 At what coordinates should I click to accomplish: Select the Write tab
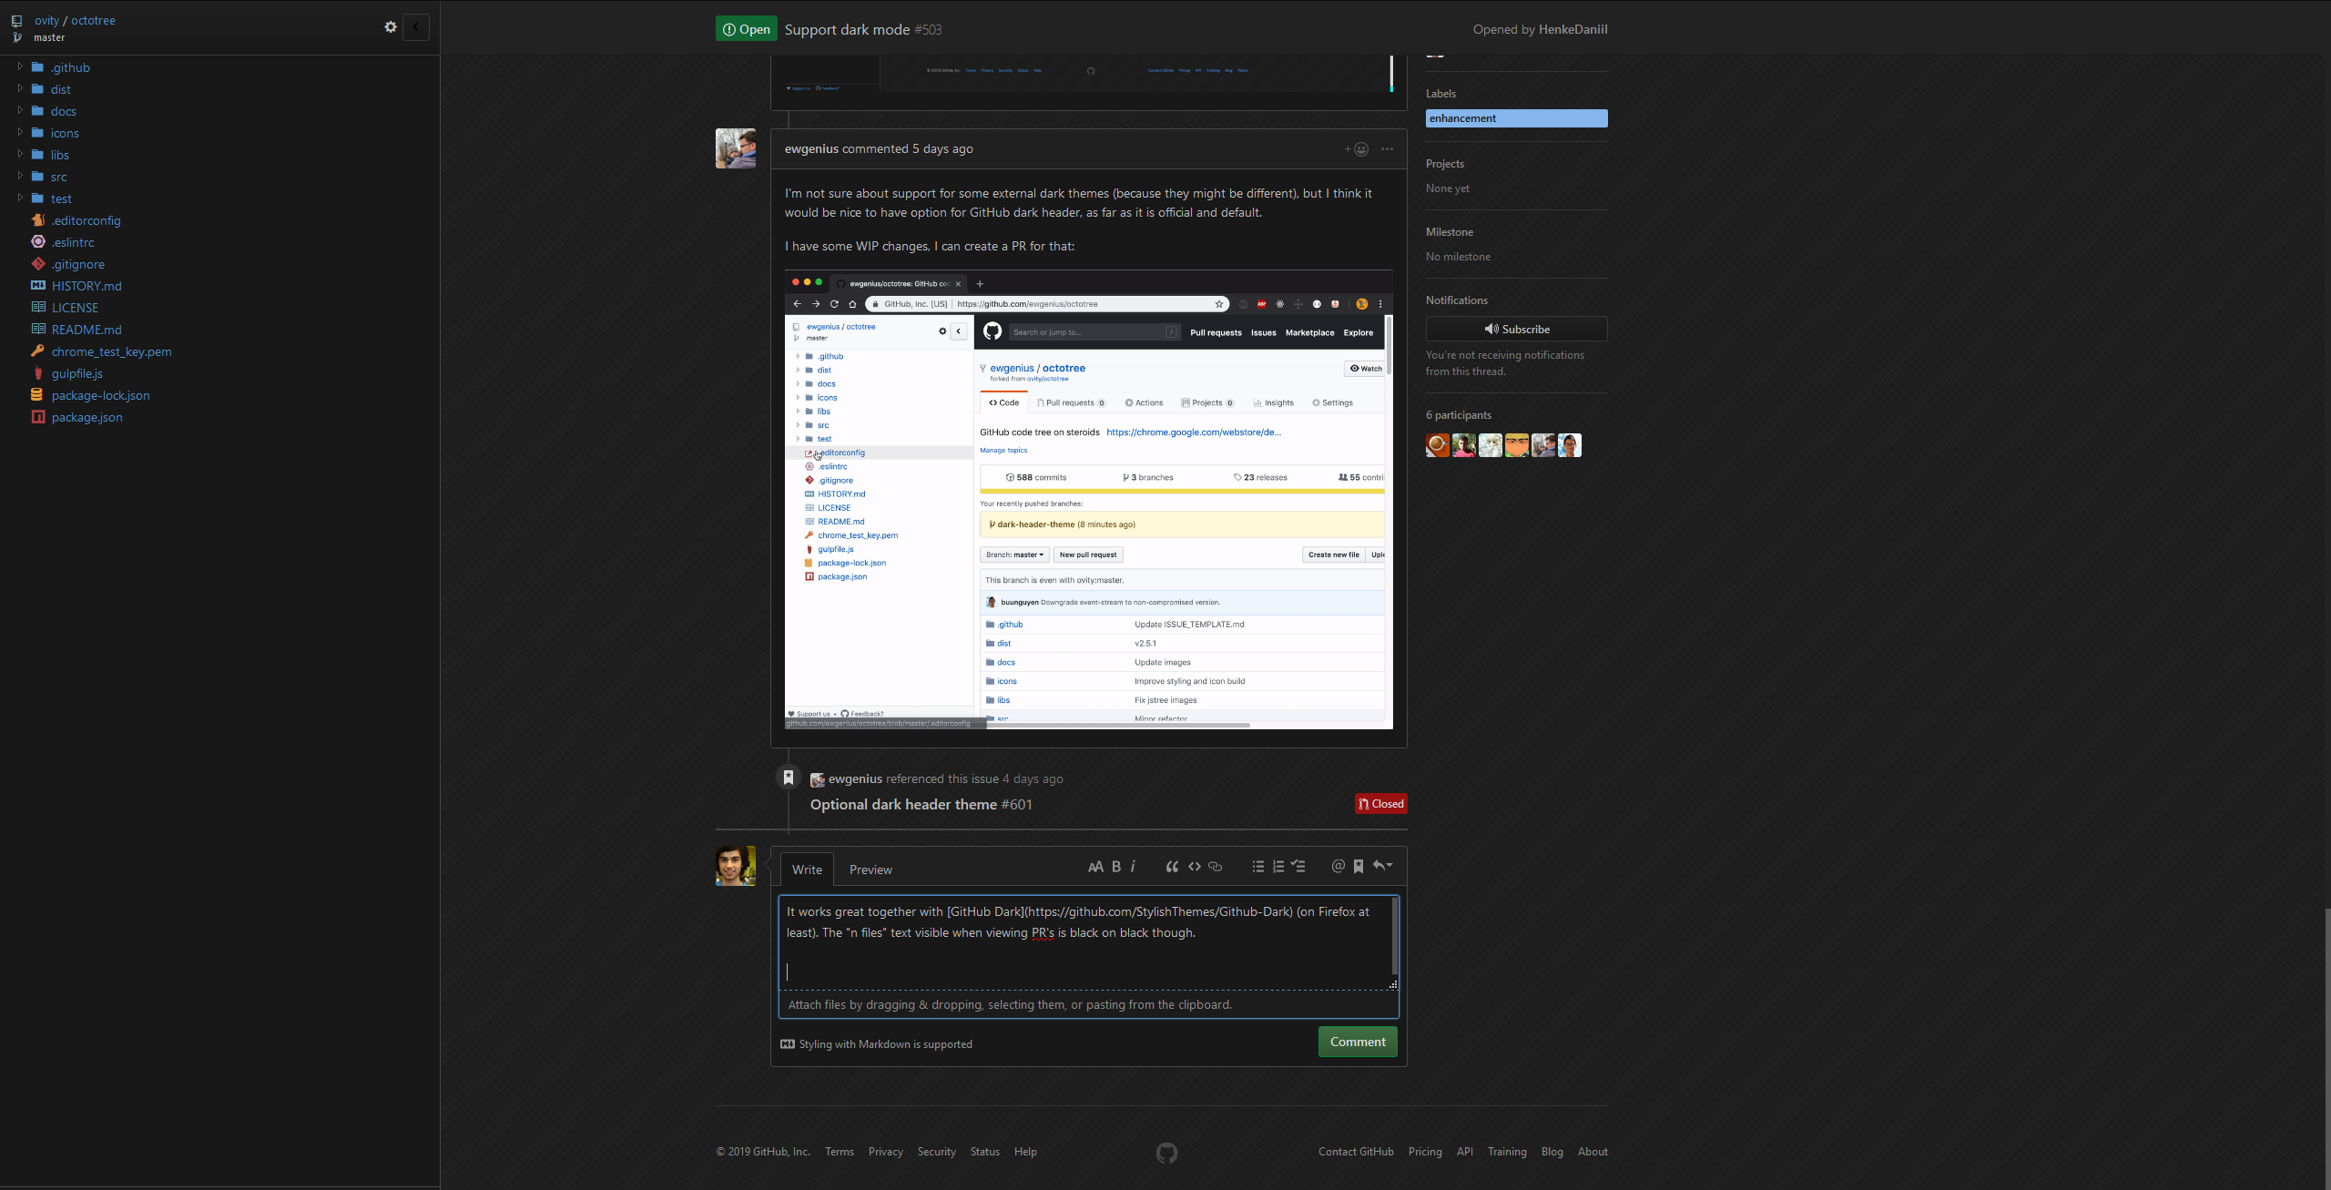pos(806,870)
